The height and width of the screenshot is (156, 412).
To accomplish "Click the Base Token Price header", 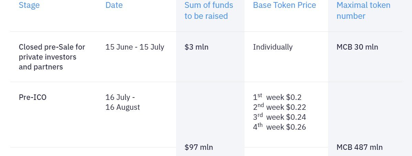I will pyautogui.click(x=284, y=5).
